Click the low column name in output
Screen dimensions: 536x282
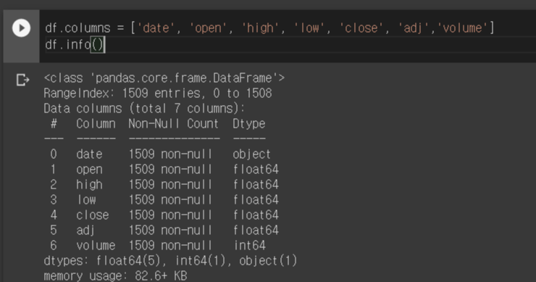86,200
